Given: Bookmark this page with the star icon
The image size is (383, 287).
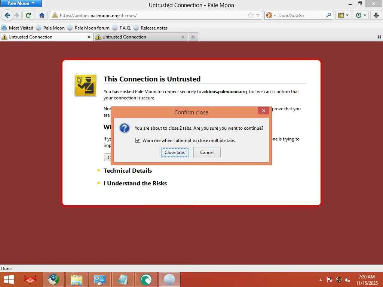Looking at the screenshot, I should pyautogui.click(x=250, y=15).
